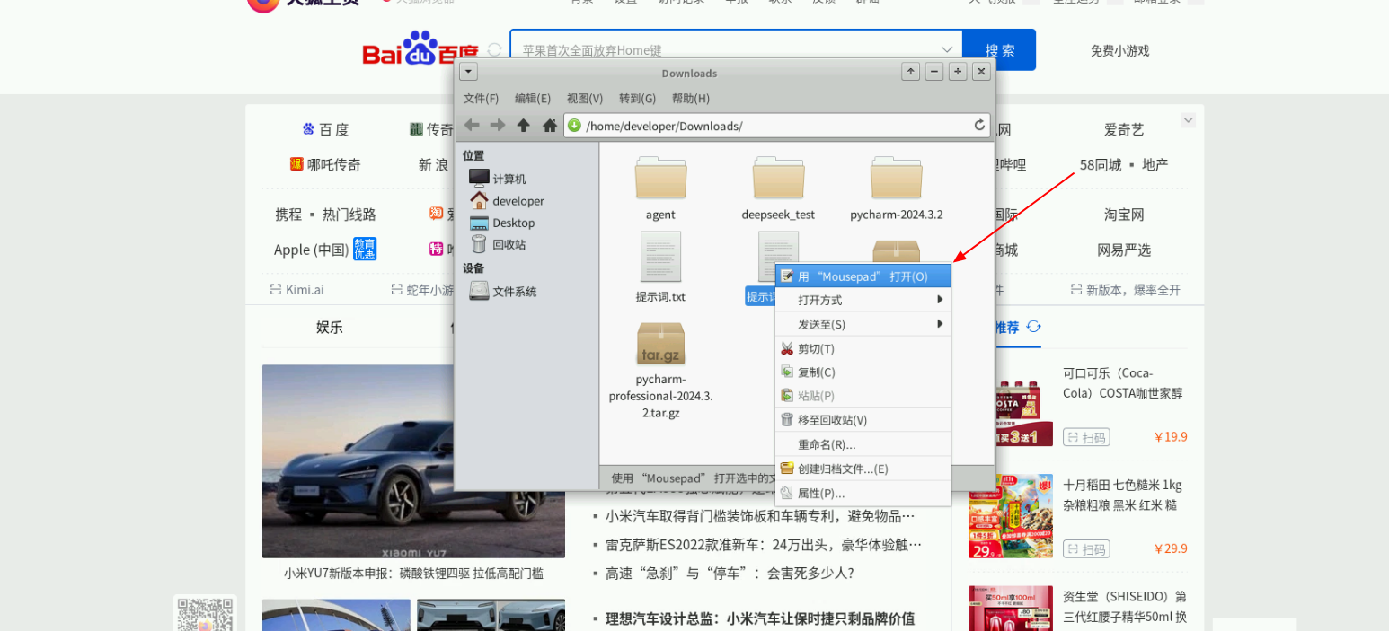This screenshot has height=631, width=1389.
Task: Open 携程 link
Action: point(288,215)
